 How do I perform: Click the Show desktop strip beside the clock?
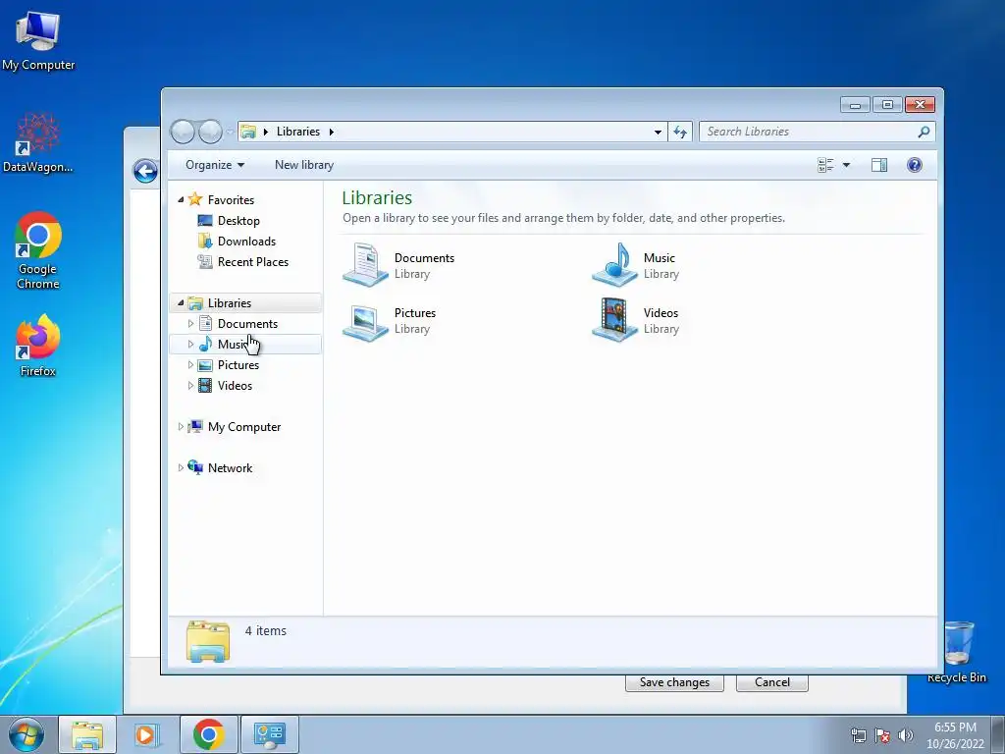[x=998, y=734]
